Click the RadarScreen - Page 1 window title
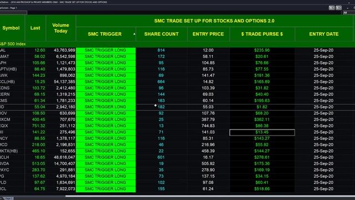The width and height of the screenshot is (355, 200). 8,8
